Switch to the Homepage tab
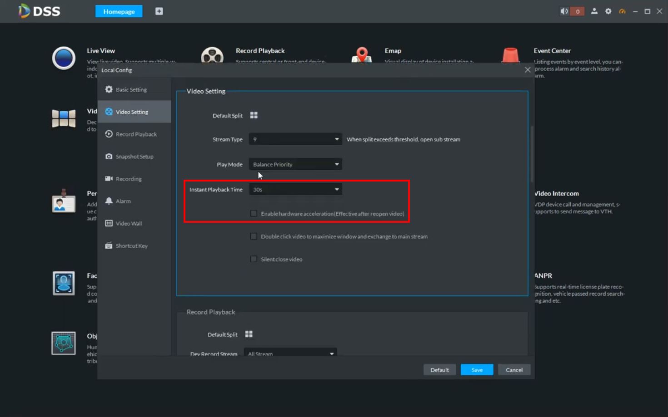The image size is (668, 417). 119,11
